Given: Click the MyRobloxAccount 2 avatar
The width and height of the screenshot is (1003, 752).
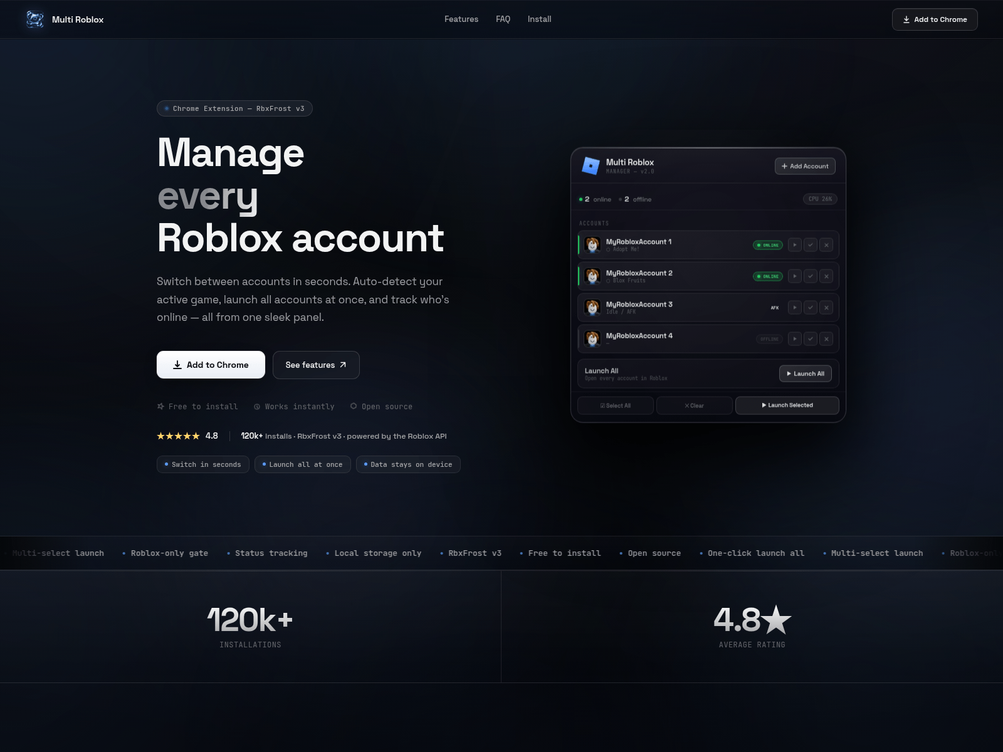Looking at the screenshot, I should pos(592,276).
